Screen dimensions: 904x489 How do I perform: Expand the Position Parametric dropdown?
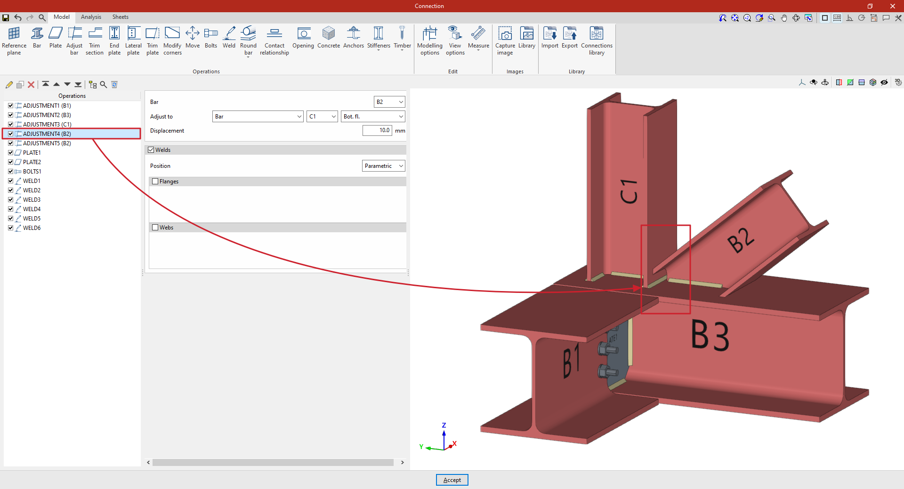[x=384, y=166]
